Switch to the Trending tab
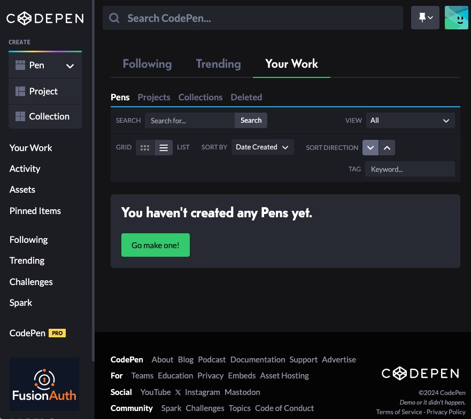Viewport: 471px width, 419px height. [x=218, y=64]
